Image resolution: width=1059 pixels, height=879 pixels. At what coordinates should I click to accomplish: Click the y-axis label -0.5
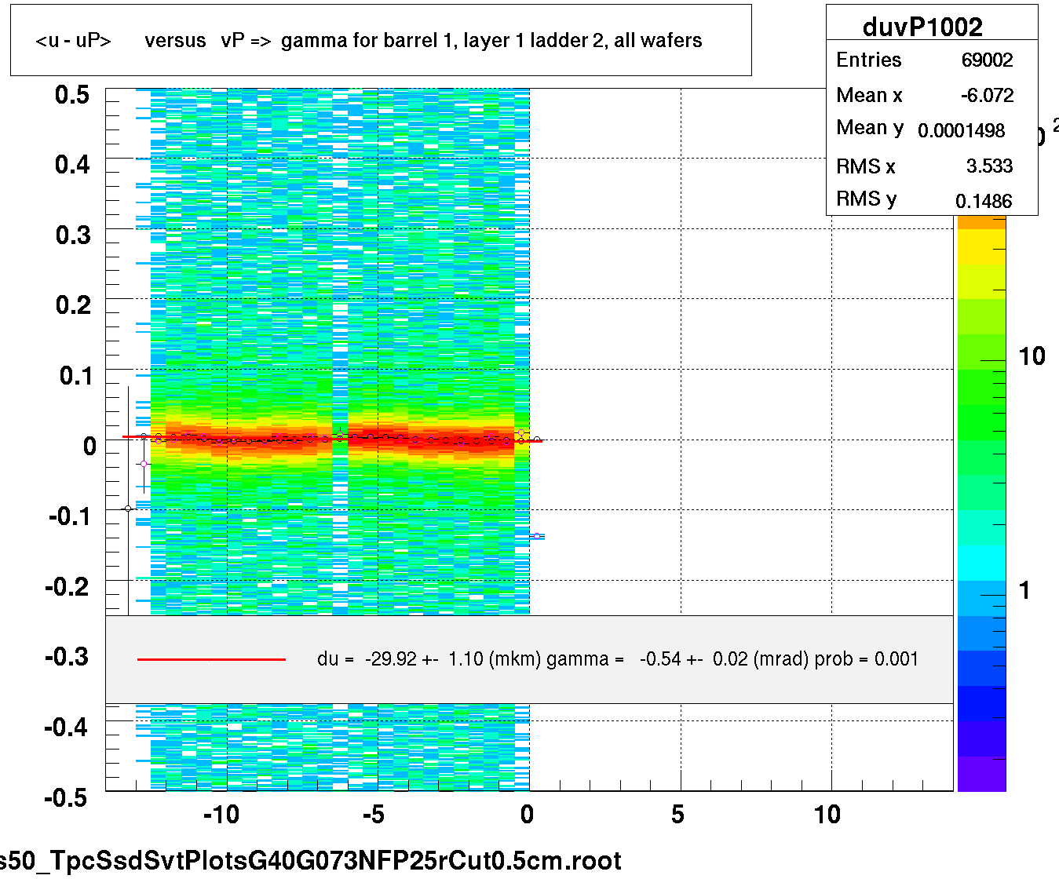[68, 797]
